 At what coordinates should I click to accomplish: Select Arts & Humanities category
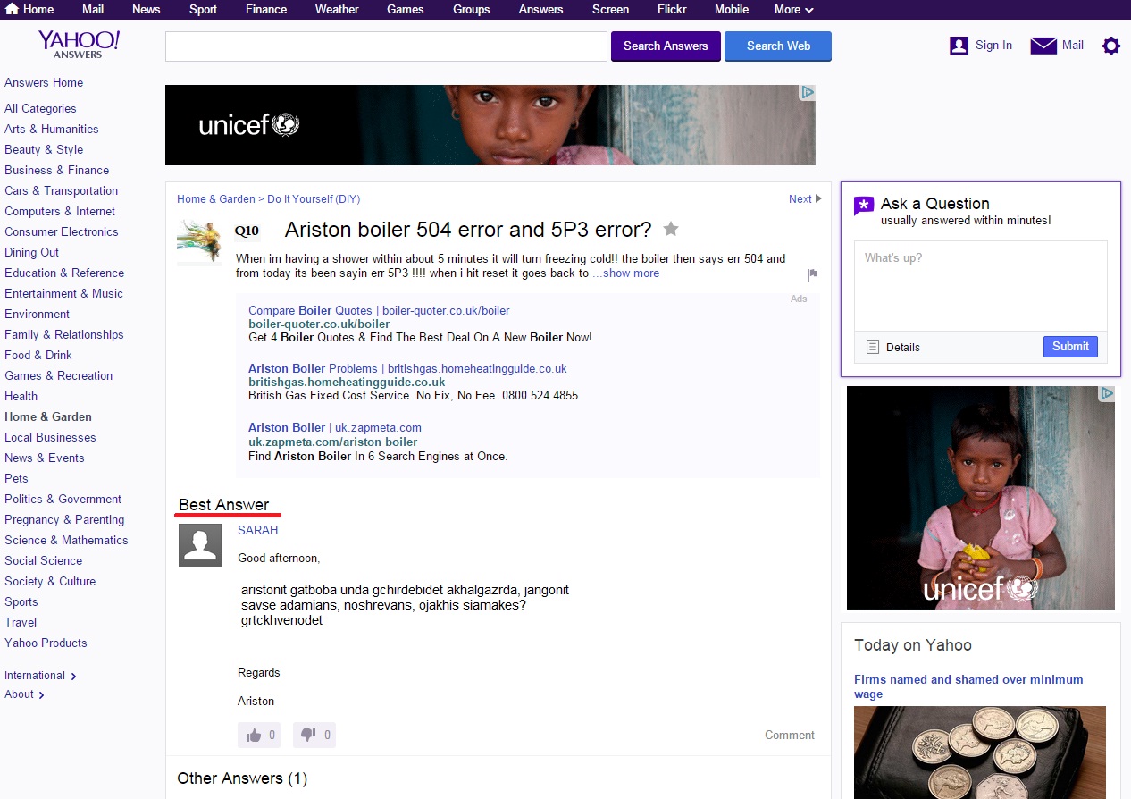pyautogui.click(x=52, y=130)
